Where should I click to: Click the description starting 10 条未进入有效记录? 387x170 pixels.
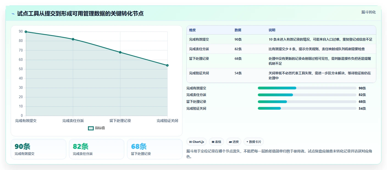pyautogui.click(x=320, y=39)
